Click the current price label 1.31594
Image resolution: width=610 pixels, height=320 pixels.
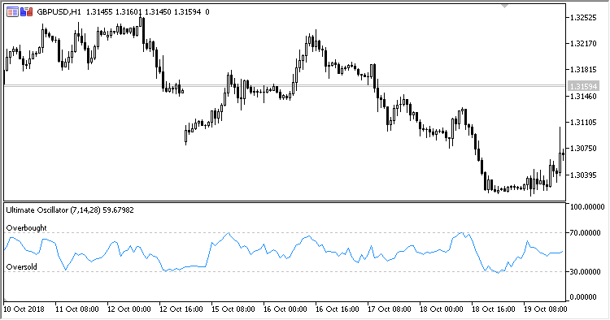(583, 86)
